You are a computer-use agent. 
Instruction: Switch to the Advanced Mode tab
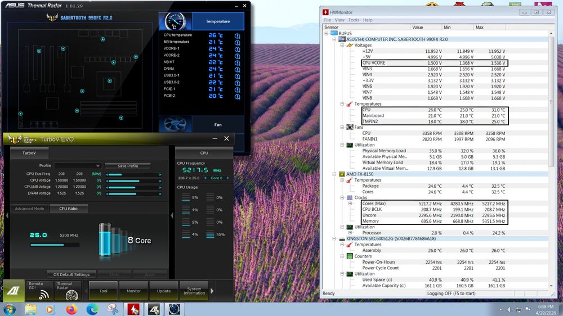tap(29, 209)
